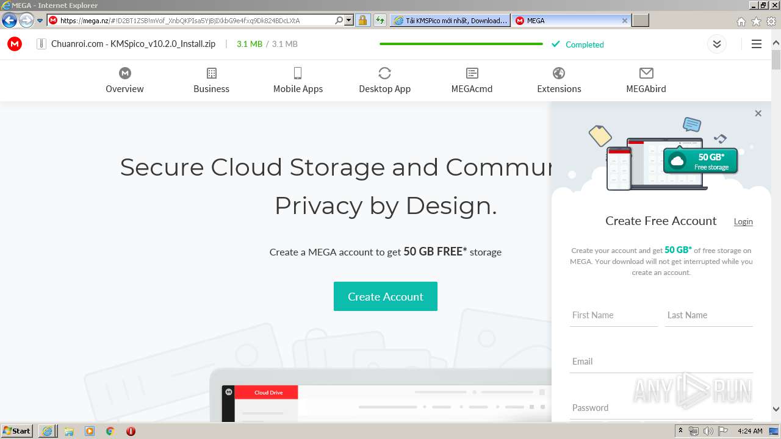The height and width of the screenshot is (439, 781).
Task: Click the Last Name field
Action: tap(709, 315)
